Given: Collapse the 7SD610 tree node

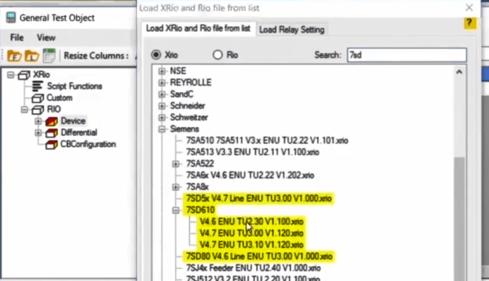Looking at the screenshot, I should click(176, 210).
